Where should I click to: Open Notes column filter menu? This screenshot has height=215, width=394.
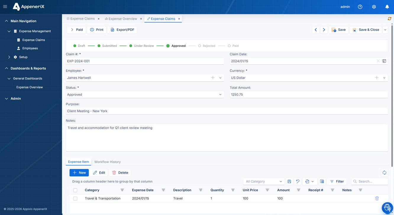tap(360, 190)
